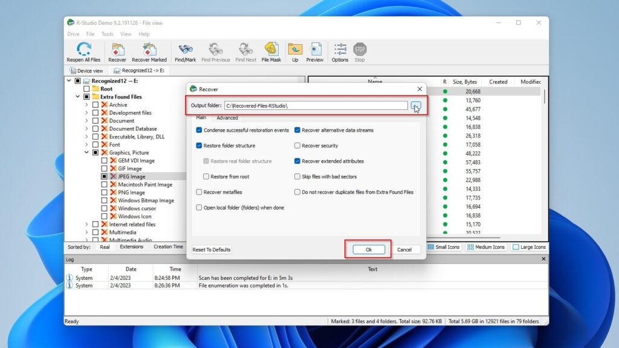The image size is (619, 348).
Task: Open the File menu
Action: click(x=91, y=34)
